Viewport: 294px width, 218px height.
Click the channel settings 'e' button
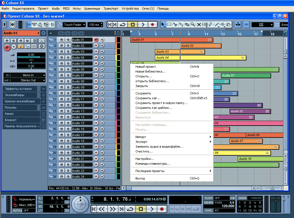tap(43, 33)
